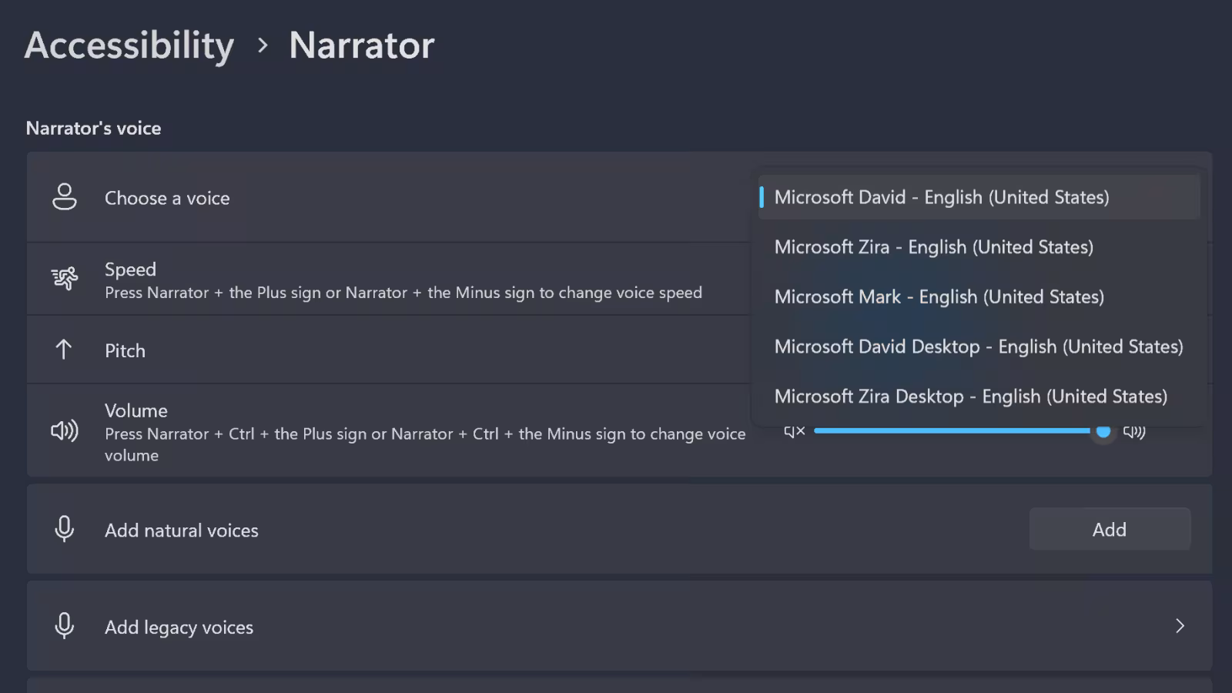Click the volume slider thumb
Viewport: 1232px width, 693px height.
[x=1103, y=431]
